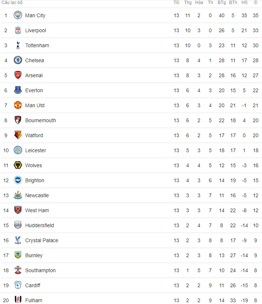The height and width of the screenshot is (304, 262).
Task: Click the Tottenham cockerel crest
Action: point(18,45)
